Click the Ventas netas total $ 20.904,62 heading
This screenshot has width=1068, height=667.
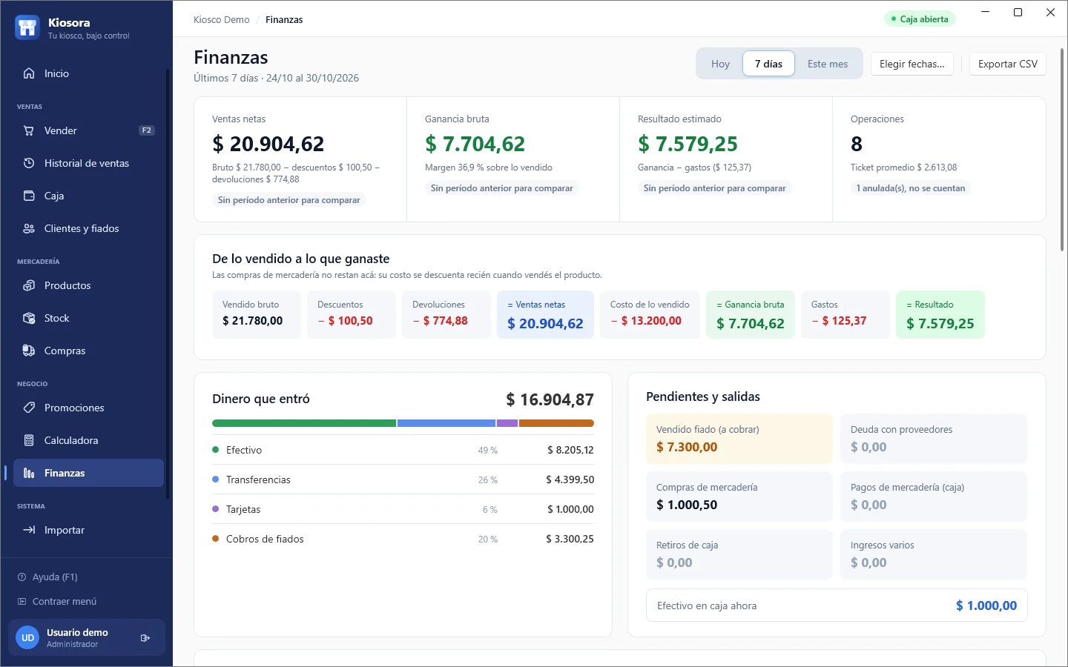pos(268,144)
